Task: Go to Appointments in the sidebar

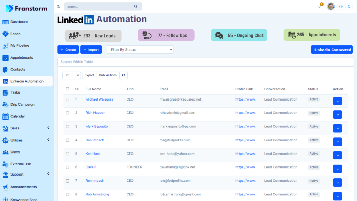Action: [22, 58]
